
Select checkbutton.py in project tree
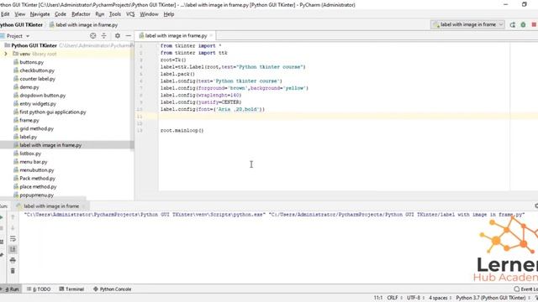tap(37, 70)
